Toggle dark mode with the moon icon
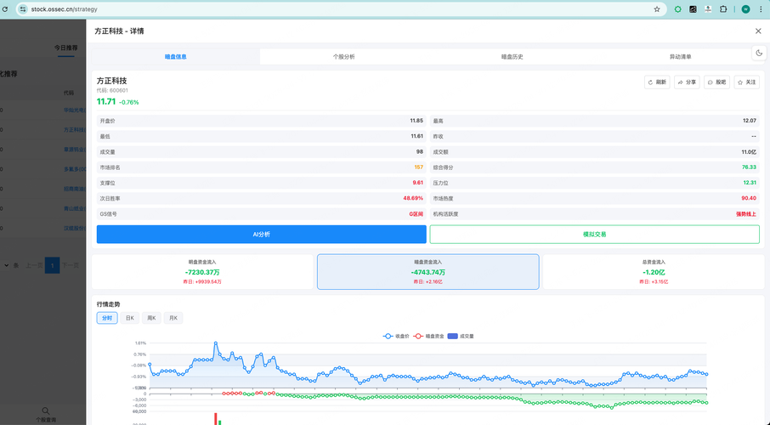The height and width of the screenshot is (425, 770). point(759,53)
